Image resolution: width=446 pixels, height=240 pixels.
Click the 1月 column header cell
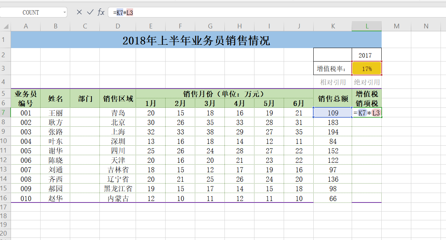point(151,103)
